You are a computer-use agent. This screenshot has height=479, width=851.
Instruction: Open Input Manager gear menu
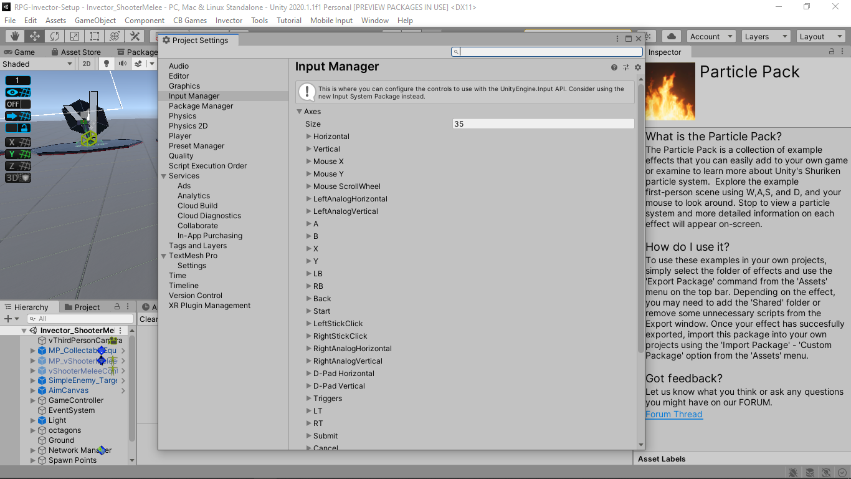pos(637,67)
